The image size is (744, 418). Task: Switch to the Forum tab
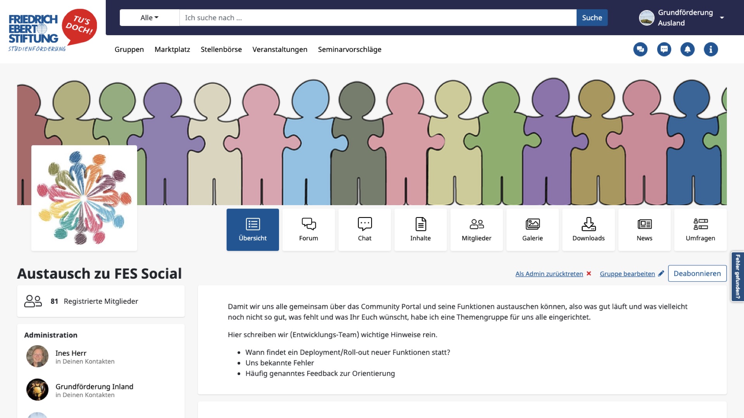308,230
